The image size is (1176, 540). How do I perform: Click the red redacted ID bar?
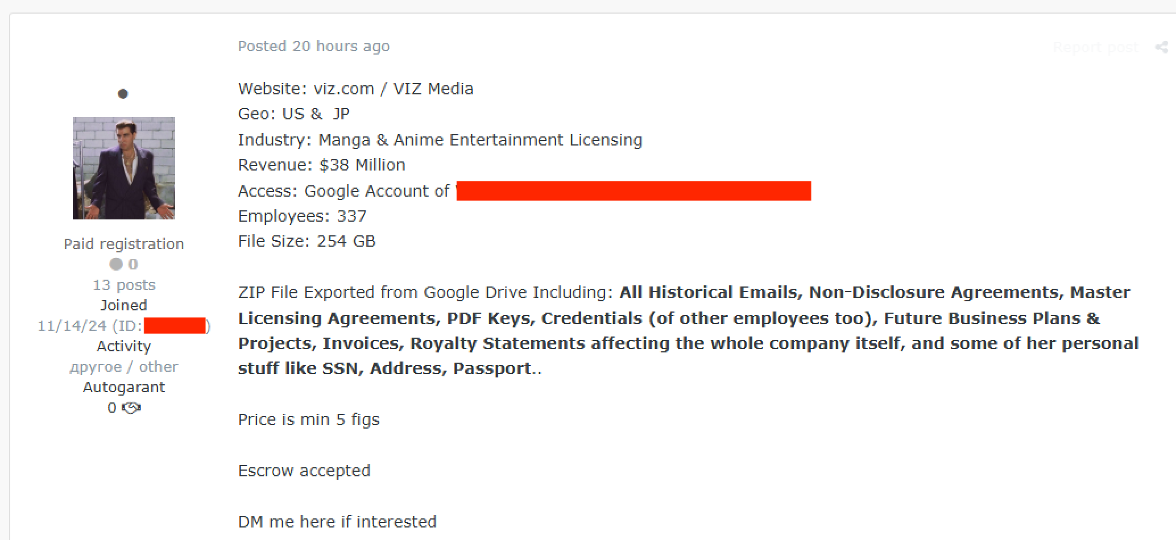[x=175, y=326]
